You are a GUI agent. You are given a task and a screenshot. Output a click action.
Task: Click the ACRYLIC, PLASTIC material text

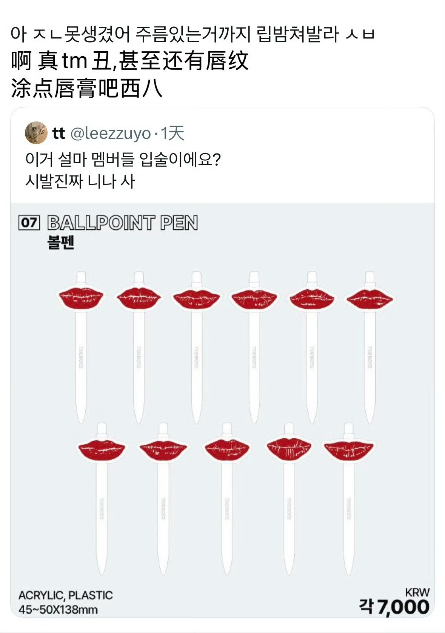pyautogui.click(x=66, y=595)
